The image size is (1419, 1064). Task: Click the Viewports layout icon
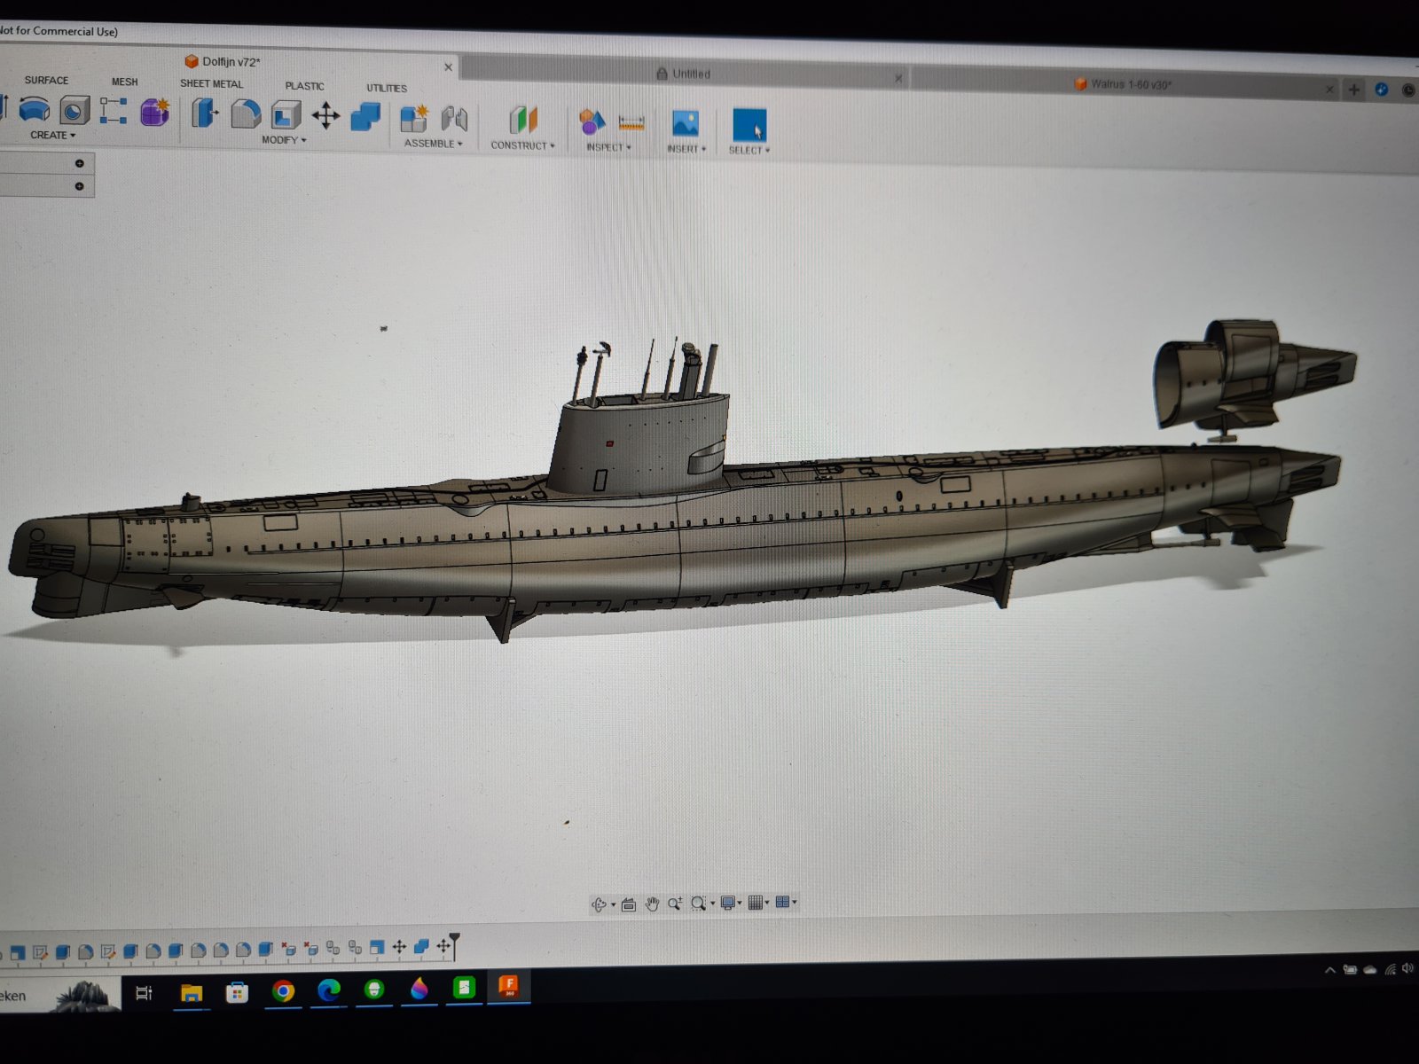pos(782,902)
